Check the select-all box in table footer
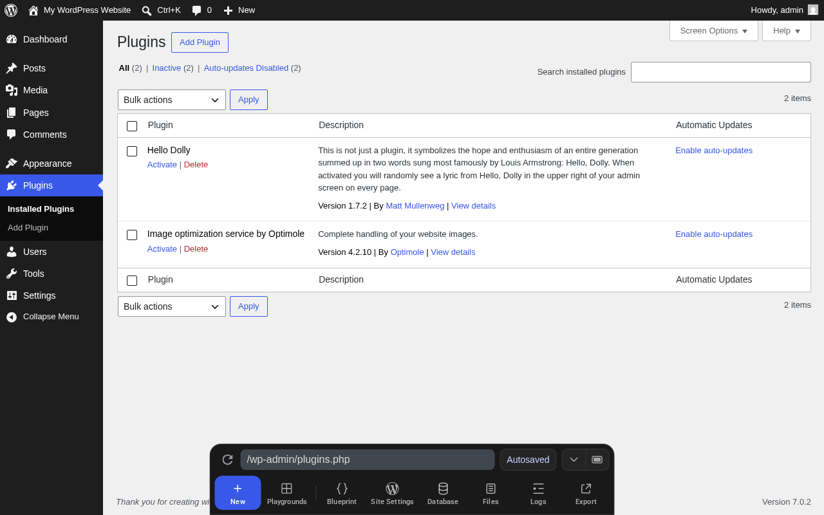The width and height of the screenshot is (824, 515). click(132, 281)
